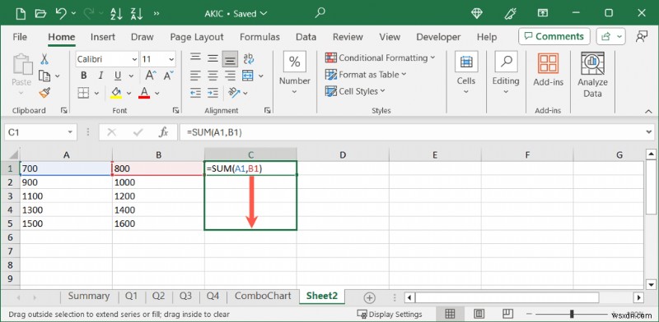The height and width of the screenshot is (322, 659).
Task: Apply yellow fill color bucket
Action: 116,93
